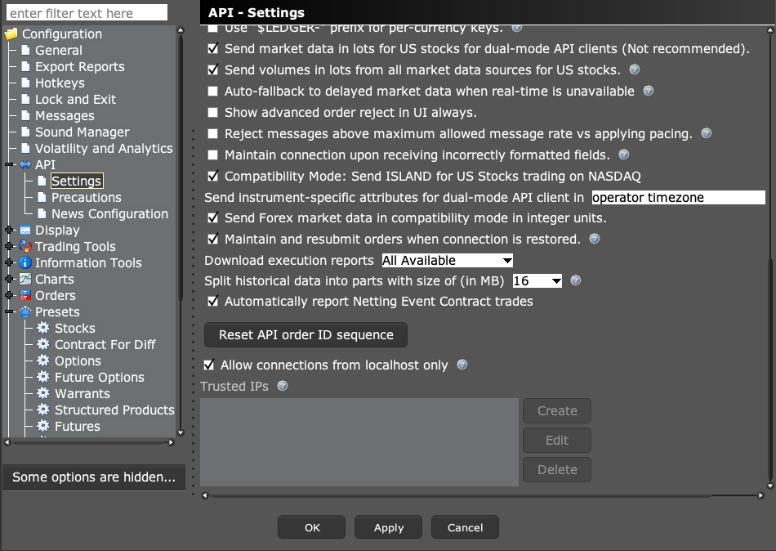Click help icon next to Reject messages option
This screenshot has width=776, height=551.
coord(707,133)
